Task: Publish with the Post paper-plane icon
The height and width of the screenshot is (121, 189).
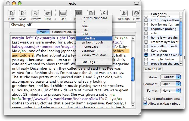Action: coord(48,13)
